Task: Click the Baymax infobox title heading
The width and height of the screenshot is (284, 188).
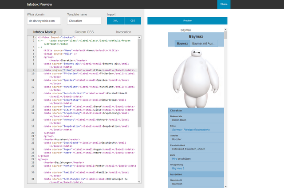Action: point(196,36)
